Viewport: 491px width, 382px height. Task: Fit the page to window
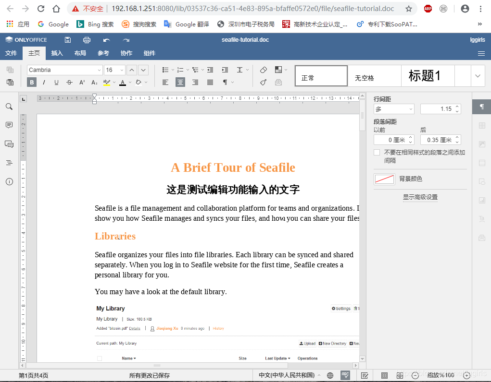[384, 375]
